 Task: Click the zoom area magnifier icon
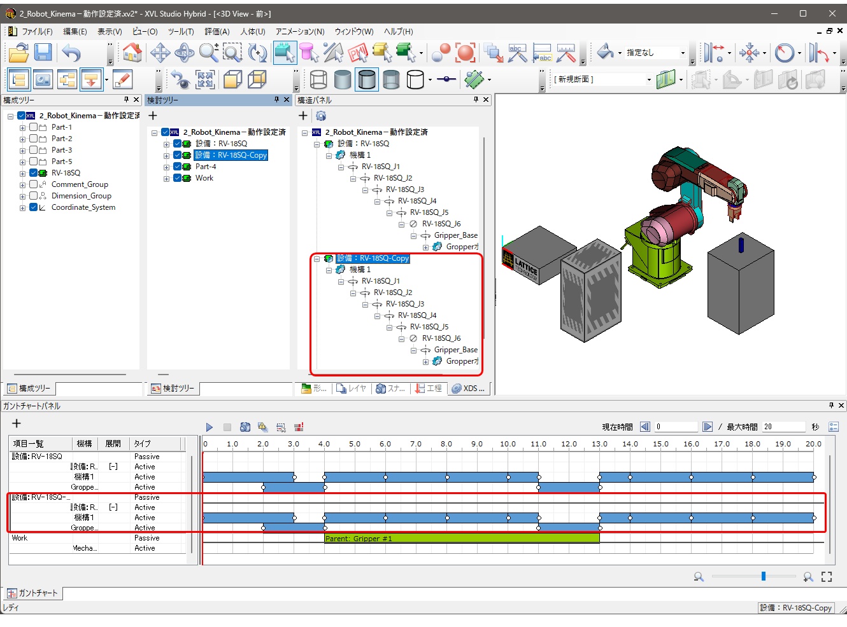click(x=232, y=53)
